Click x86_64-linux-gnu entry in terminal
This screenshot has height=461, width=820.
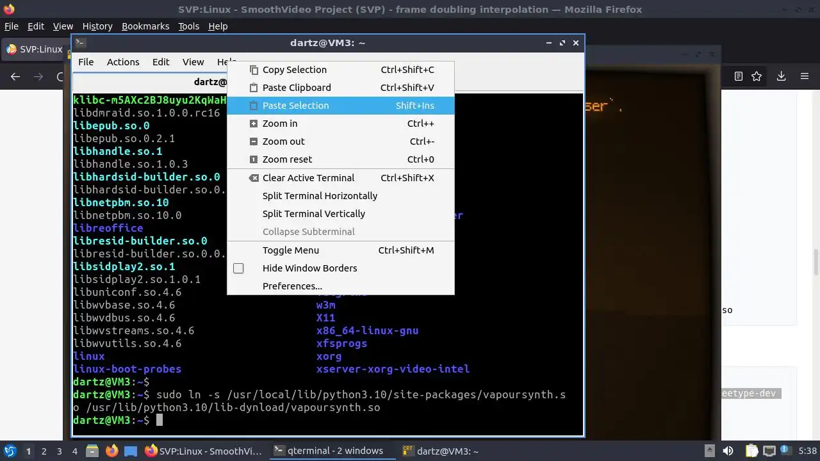pos(367,330)
